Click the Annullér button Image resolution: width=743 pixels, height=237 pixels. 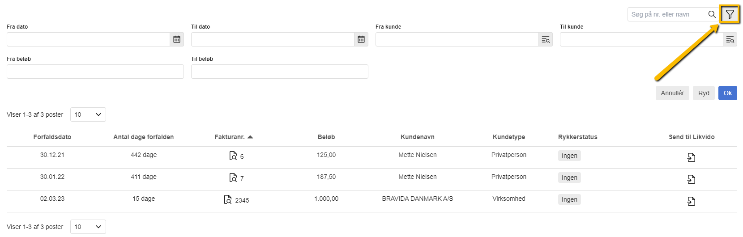(x=672, y=93)
